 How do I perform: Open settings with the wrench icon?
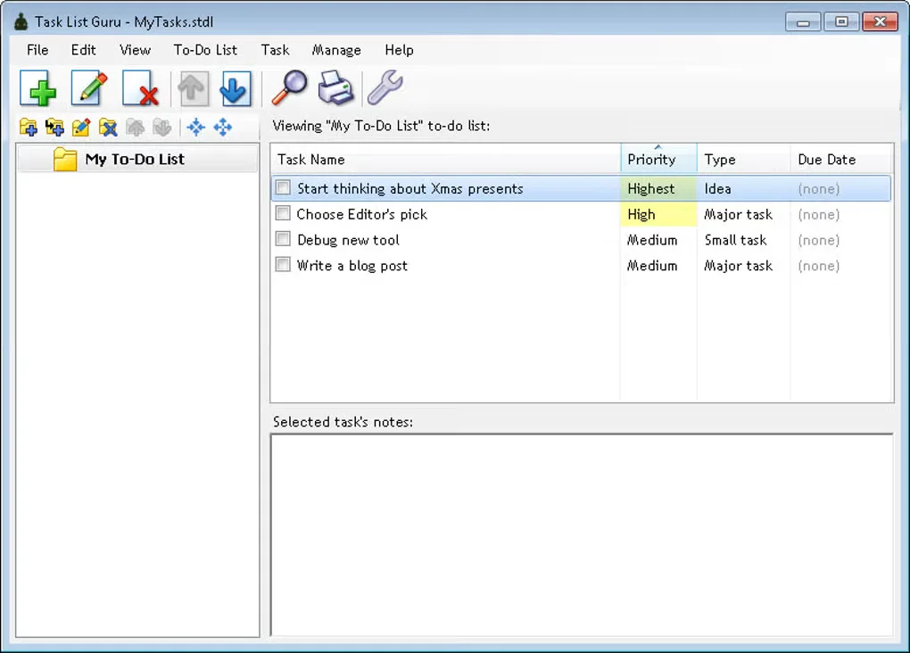pos(385,87)
